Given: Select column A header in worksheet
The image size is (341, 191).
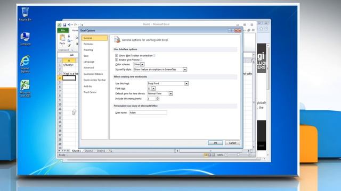Looking at the screenshot, I should [x=69, y=60].
